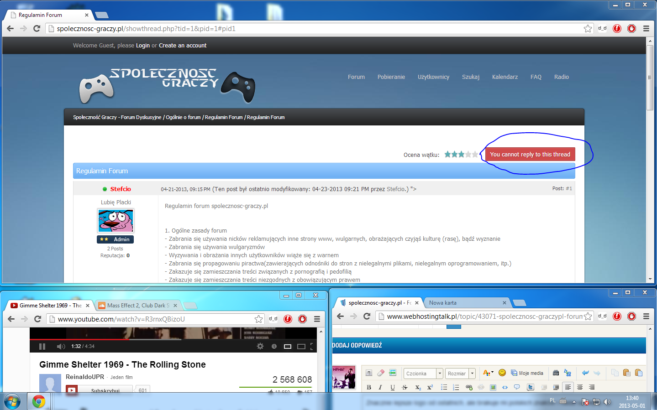Seek on the YouTube progress bar
The height and width of the screenshot is (410, 657).
point(173,339)
